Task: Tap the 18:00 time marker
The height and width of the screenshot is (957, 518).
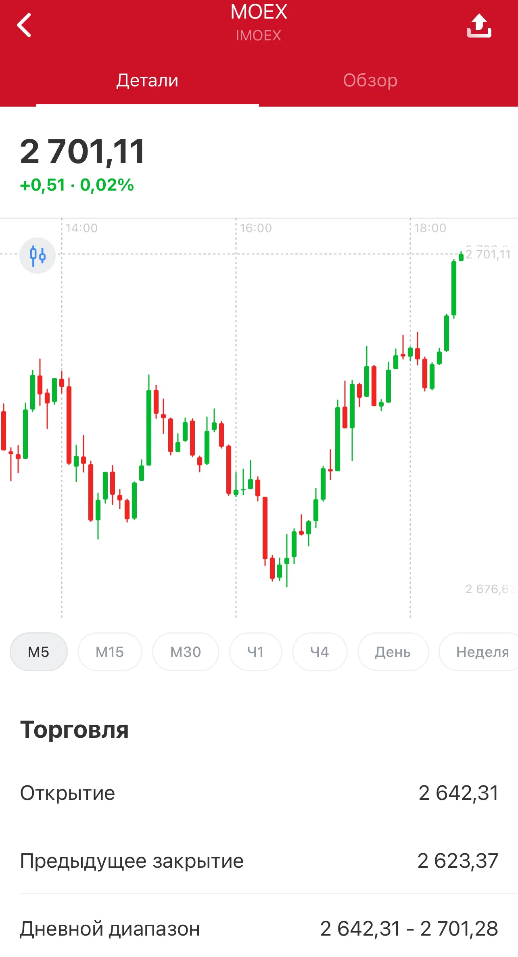Action: point(430,228)
